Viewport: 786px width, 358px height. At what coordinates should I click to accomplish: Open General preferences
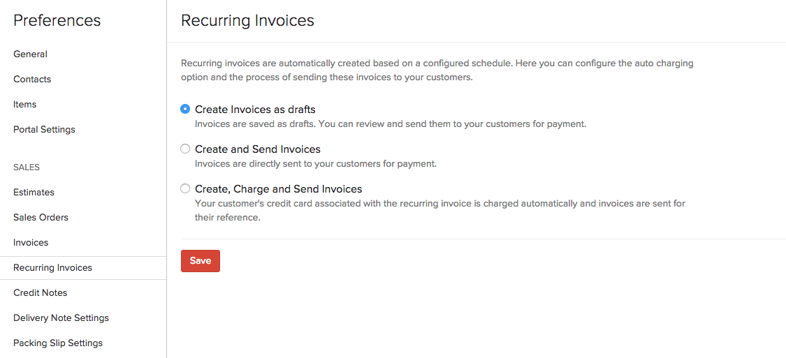tap(30, 54)
